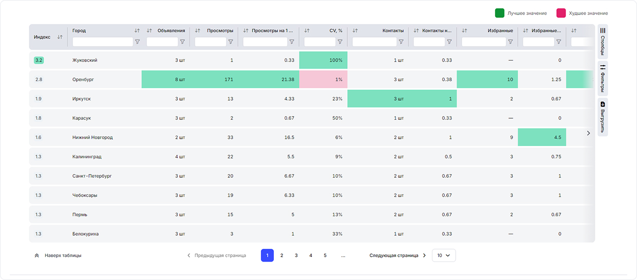
Task: Click the green Лучшее значение swatch
Action: (499, 13)
